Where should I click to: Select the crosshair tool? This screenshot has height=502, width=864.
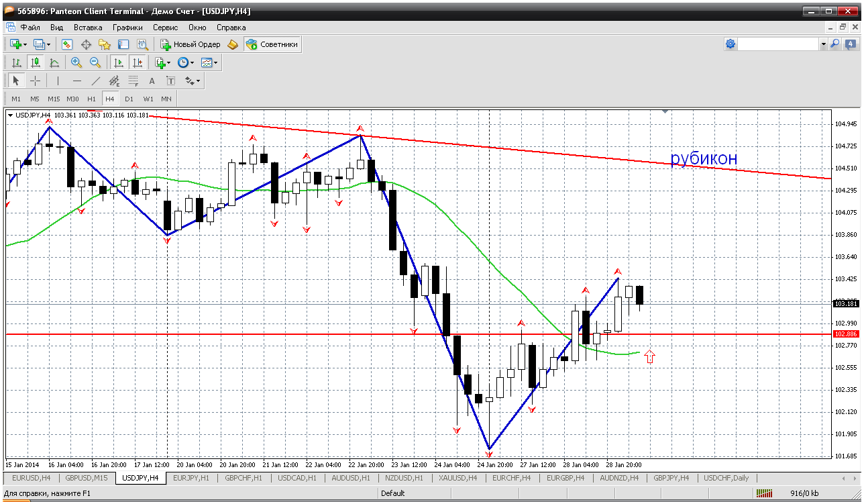point(36,81)
